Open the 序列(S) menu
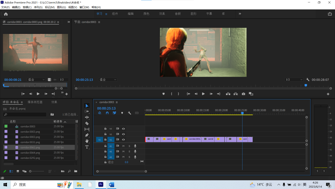Viewport: 335px width, 189px height. click(38, 7)
